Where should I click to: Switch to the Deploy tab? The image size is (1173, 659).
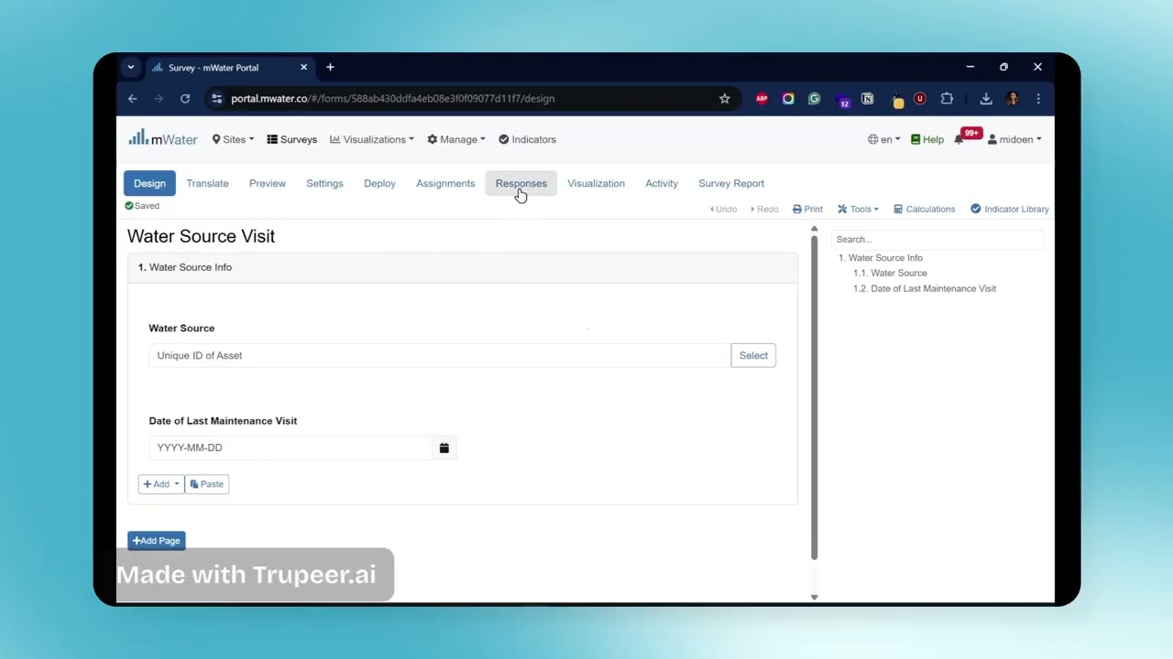pos(379,183)
